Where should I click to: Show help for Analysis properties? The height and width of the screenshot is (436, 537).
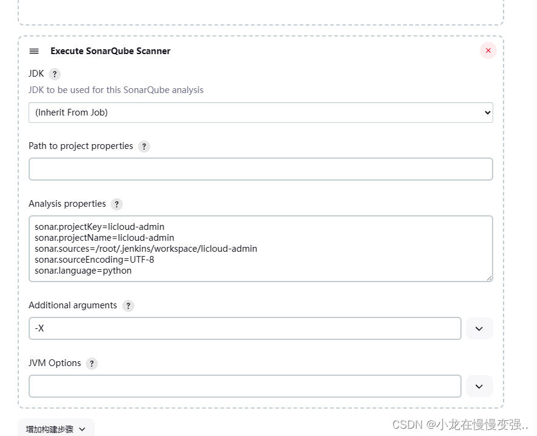116,204
